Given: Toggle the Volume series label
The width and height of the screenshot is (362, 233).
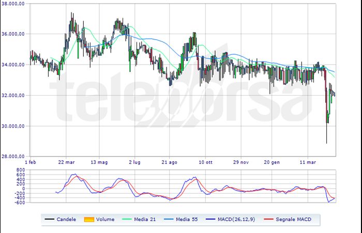Looking at the screenshot, I should click(106, 220).
